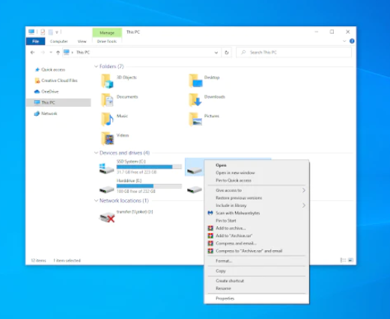Collapse the Network locations (1) section
This screenshot has height=319, width=390.
coord(96,201)
